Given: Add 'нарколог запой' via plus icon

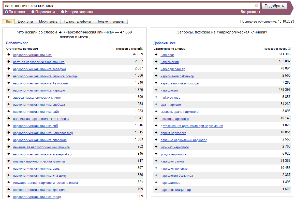Looking at the screenshot, I should 156,161.
